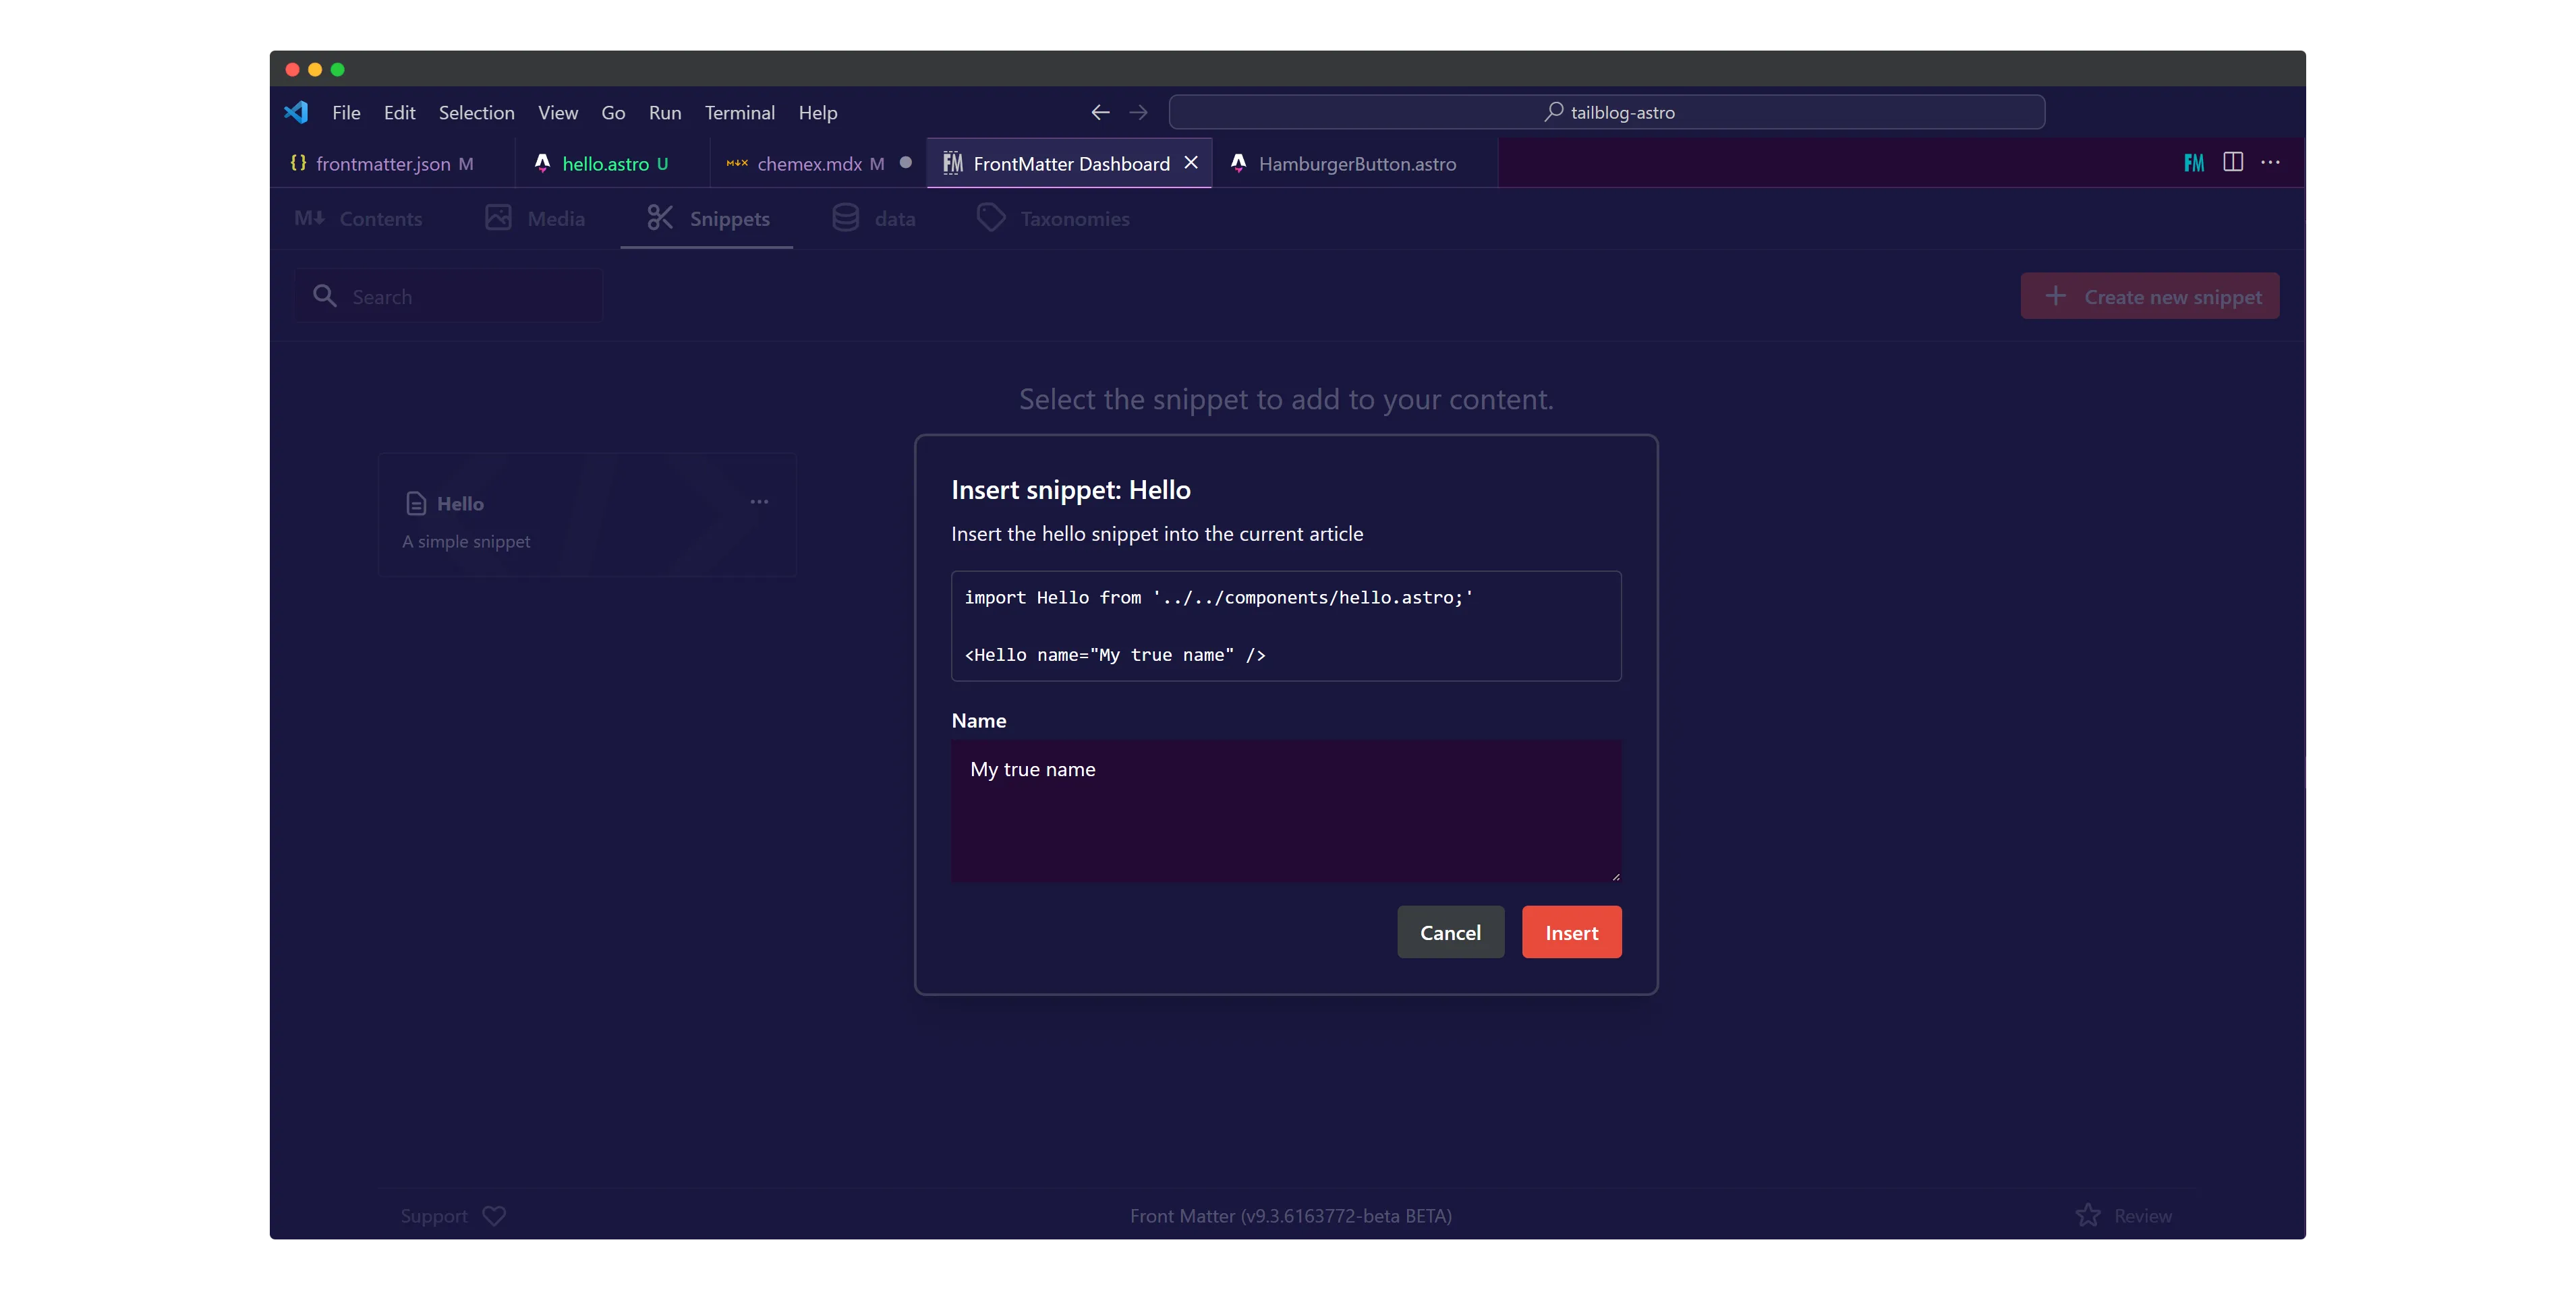The height and width of the screenshot is (1290, 2576).
Task: Open the Hello snippet options ellipsis
Action: 759,502
